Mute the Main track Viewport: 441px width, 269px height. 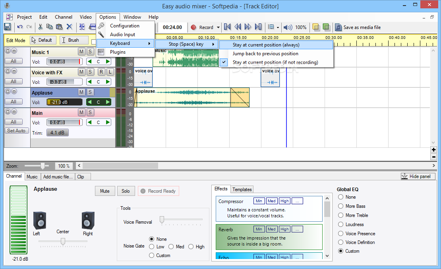tap(81, 112)
